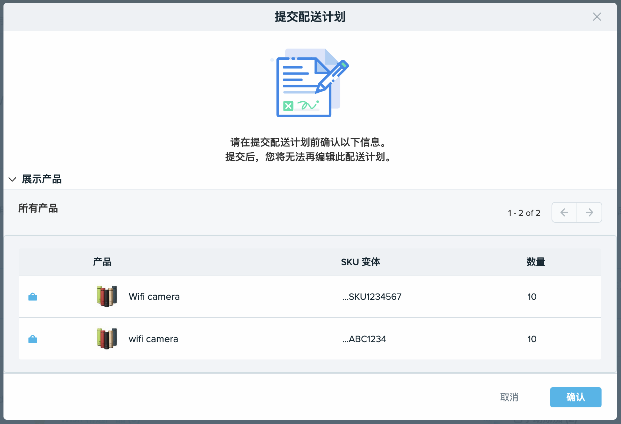
Task: Click the X icon to dismiss the dialog
Action: pos(597,17)
